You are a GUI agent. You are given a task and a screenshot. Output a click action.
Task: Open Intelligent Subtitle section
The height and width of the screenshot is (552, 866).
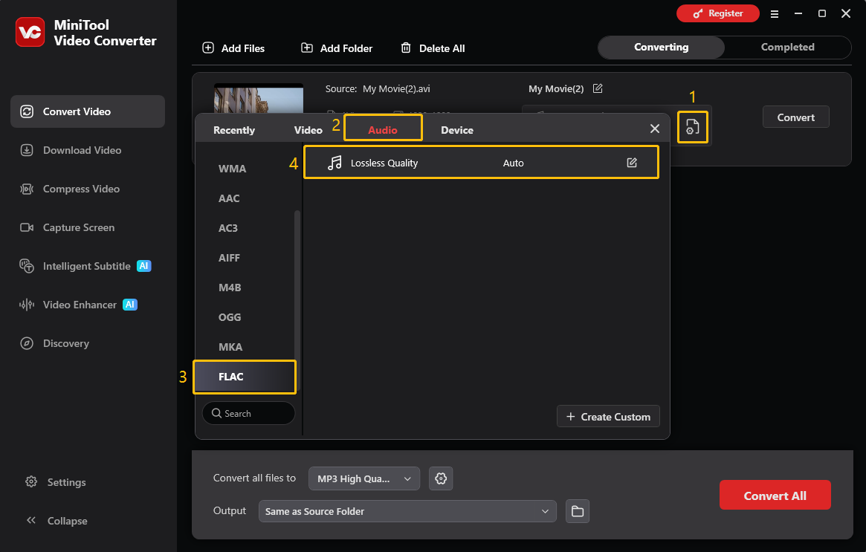pyautogui.click(x=88, y=266)
